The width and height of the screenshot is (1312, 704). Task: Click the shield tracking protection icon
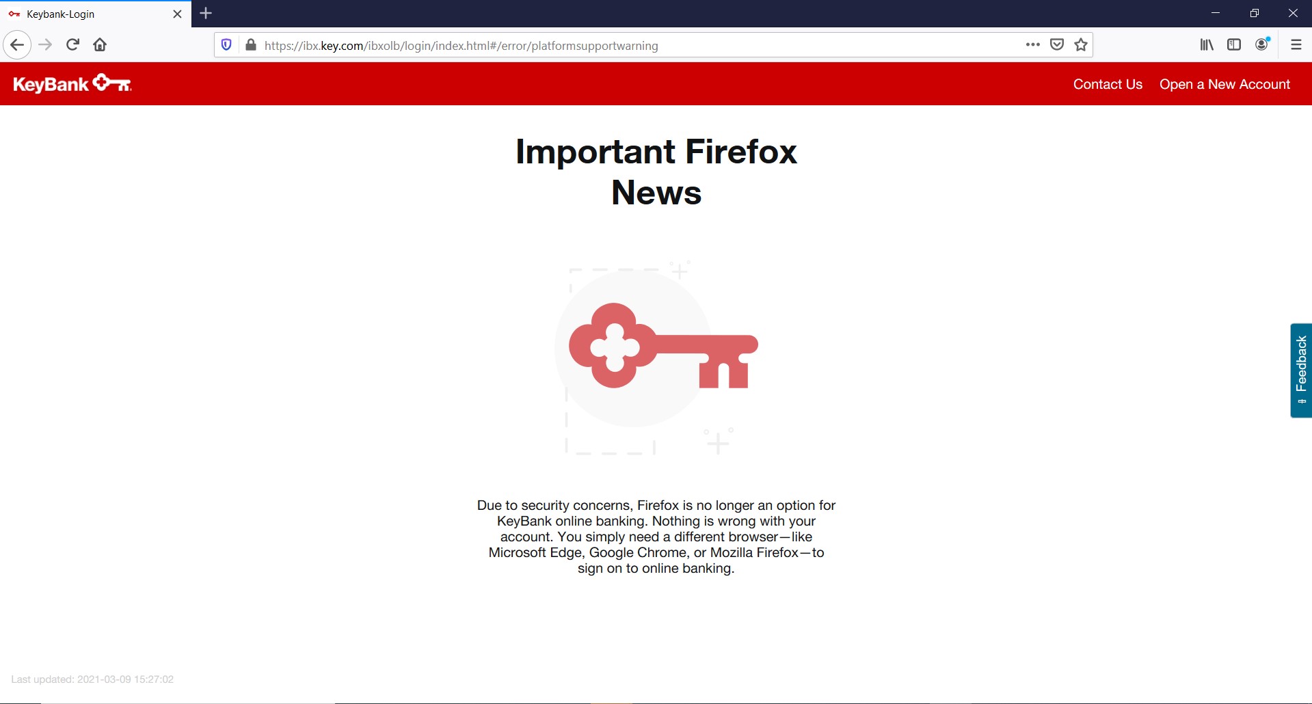click(226, 44)
